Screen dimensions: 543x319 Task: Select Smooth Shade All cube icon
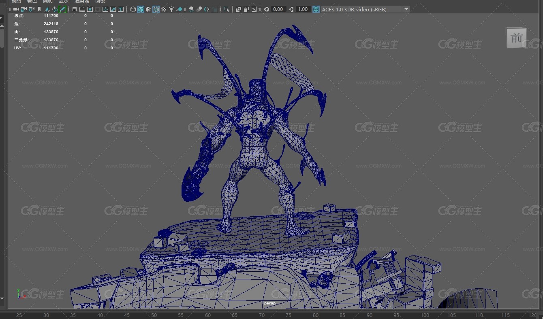click(x=141, y=9)
